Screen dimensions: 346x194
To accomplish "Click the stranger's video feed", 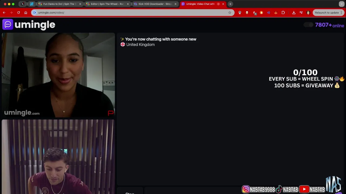I will click(x=58, y=75).
